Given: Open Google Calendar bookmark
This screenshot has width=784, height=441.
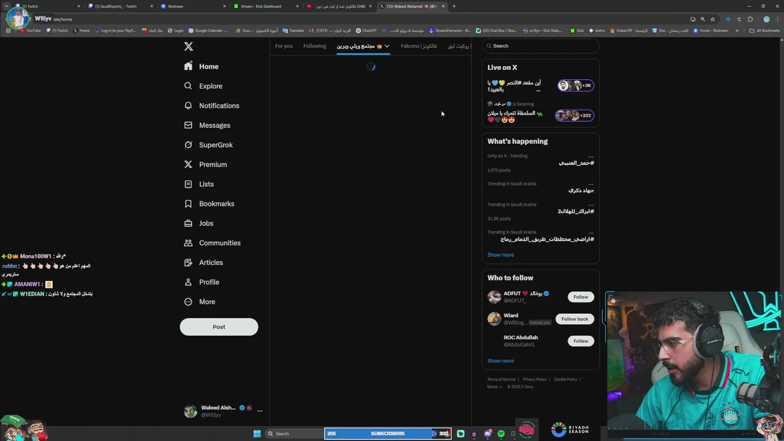Looking at the screenshot, I should point(208,31).
